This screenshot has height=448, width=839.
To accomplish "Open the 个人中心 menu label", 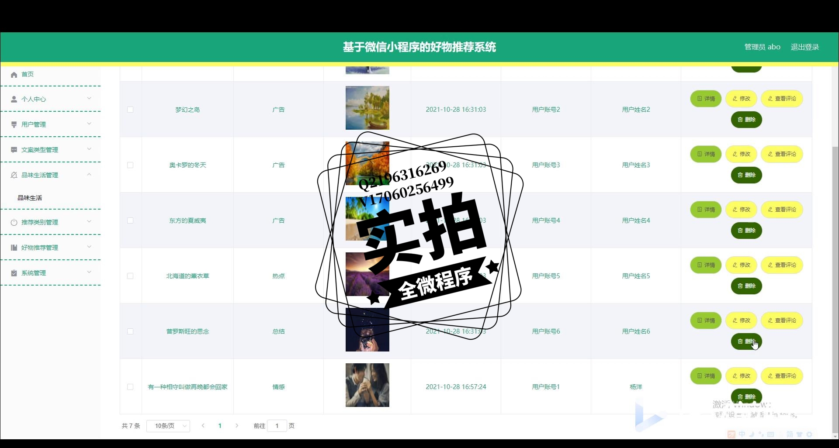I will (34, 99).
